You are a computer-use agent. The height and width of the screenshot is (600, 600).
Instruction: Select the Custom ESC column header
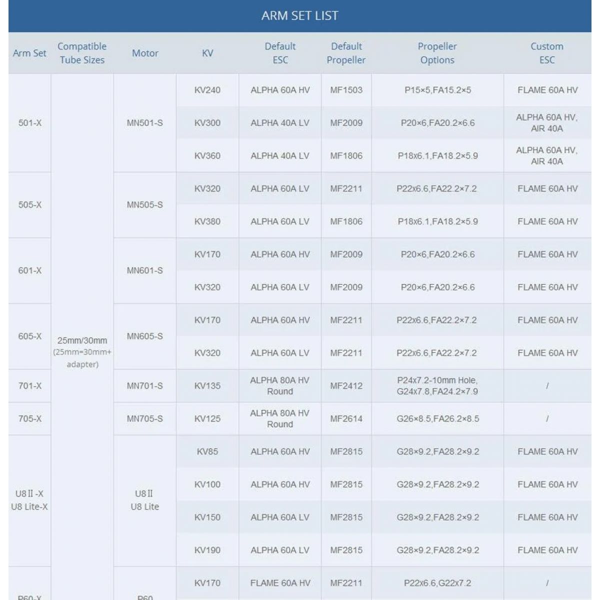547,53
